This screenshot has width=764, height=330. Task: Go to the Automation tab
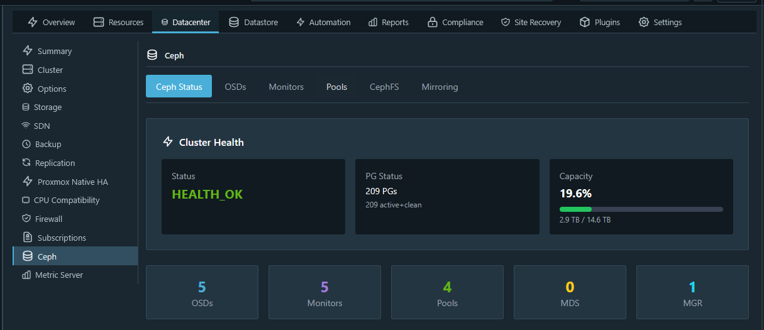[x=323, y=22]
